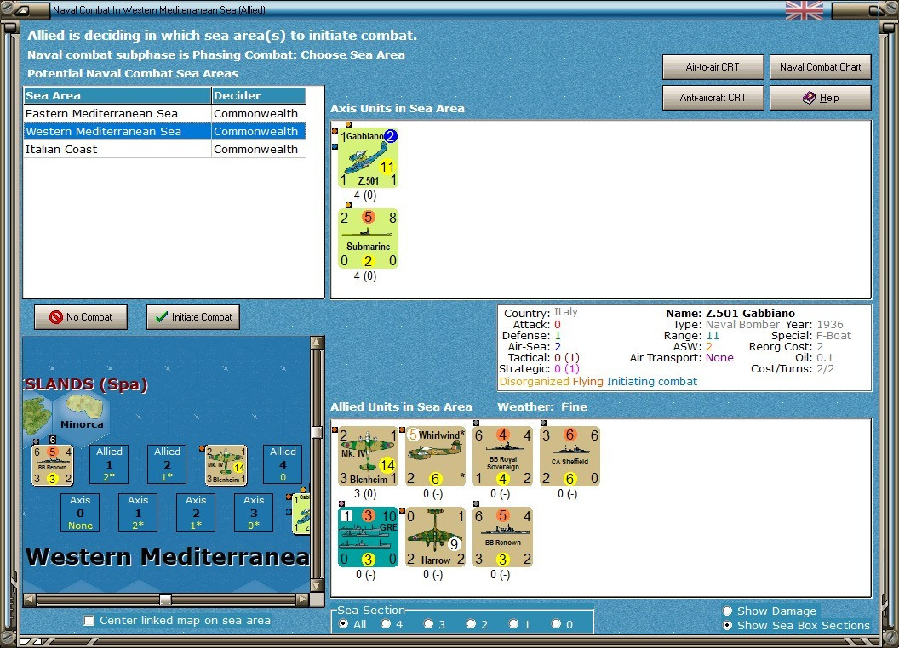Click the Blenheim counter on the map
This screenshot has height=648, width=899.
226,464
